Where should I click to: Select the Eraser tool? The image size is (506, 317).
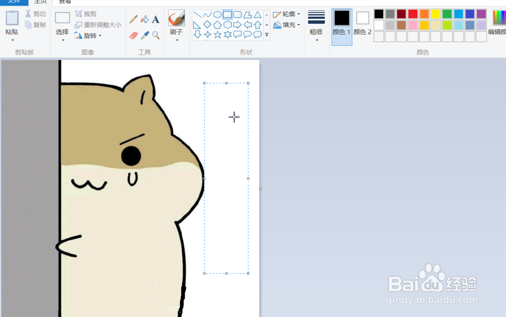click(x=133, y=35)
